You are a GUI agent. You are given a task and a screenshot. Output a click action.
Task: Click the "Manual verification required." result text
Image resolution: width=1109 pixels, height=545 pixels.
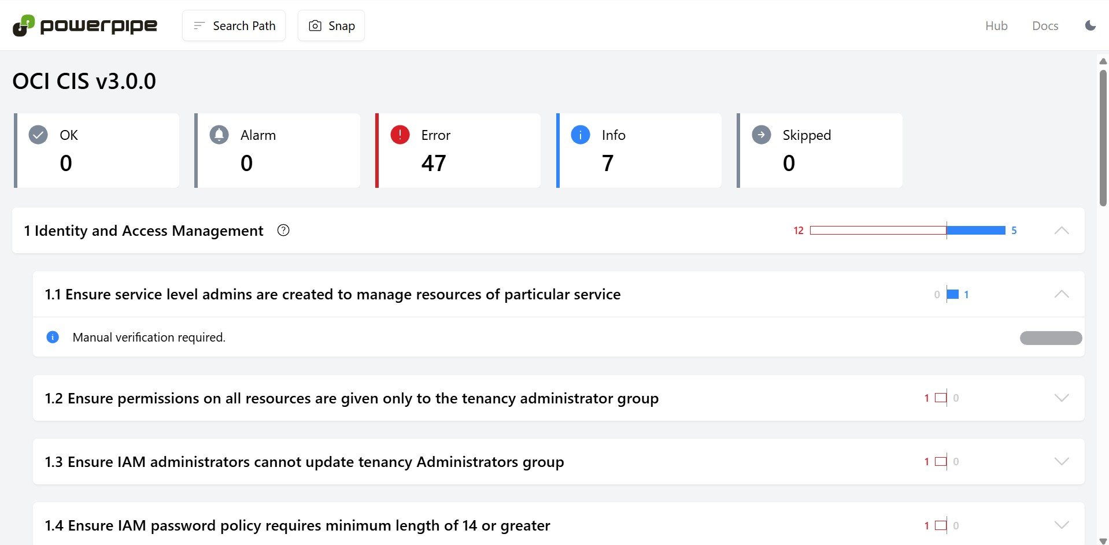149,337
